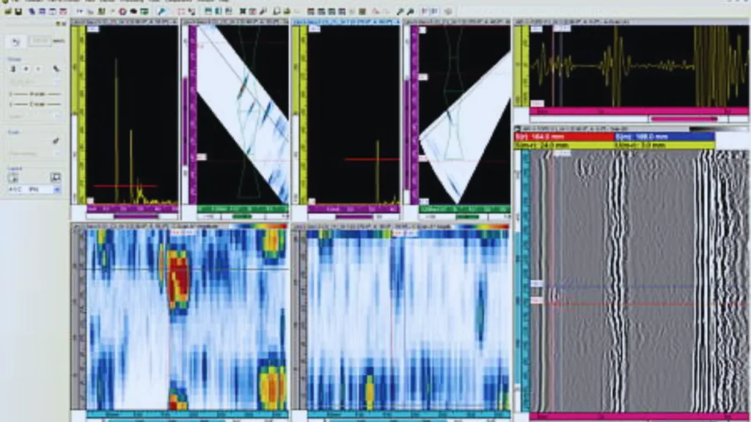The height and width of the screenshot is (422, 751).
Task: Select the blue-highlighted title bar of third view
Action: 346,22
